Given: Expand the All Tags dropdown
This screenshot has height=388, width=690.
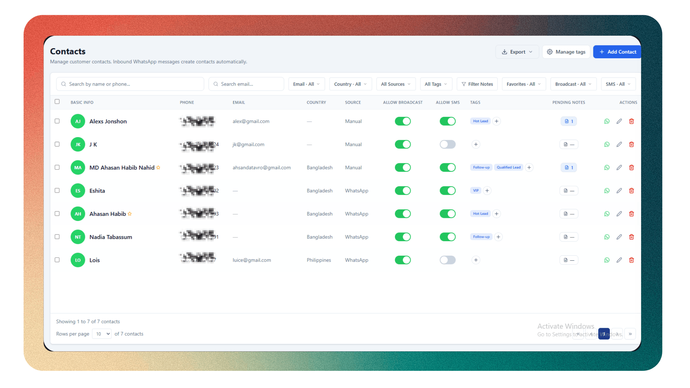Looking at the screenshot, I should 436,84.
